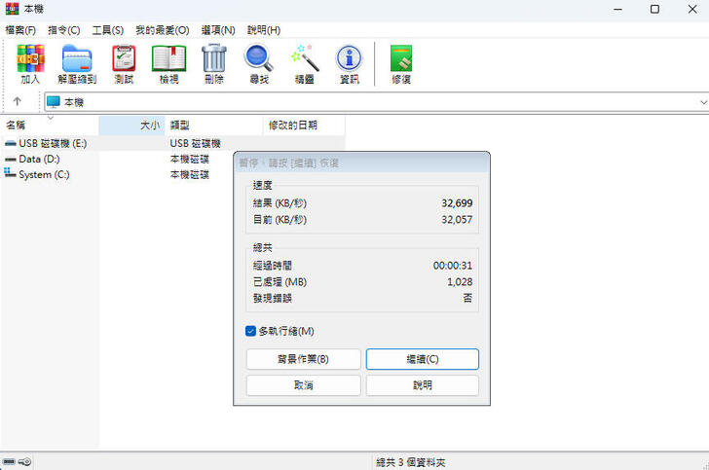Click 總共 3 個資料夾 status text

pos(411,462)
